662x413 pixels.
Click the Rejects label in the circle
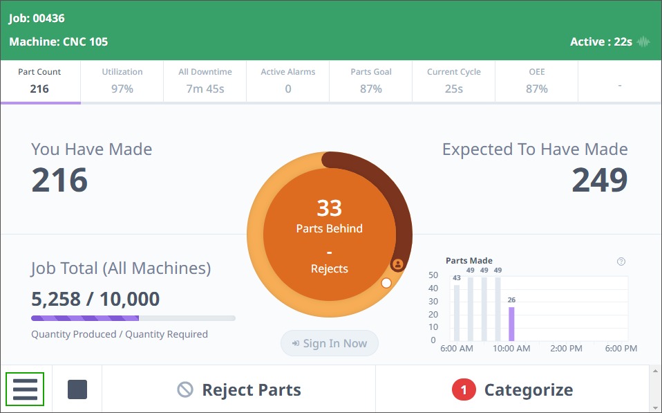pyautogui.click(x=330, y=268)
